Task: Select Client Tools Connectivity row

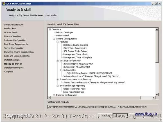Action: tap(75, 48)
